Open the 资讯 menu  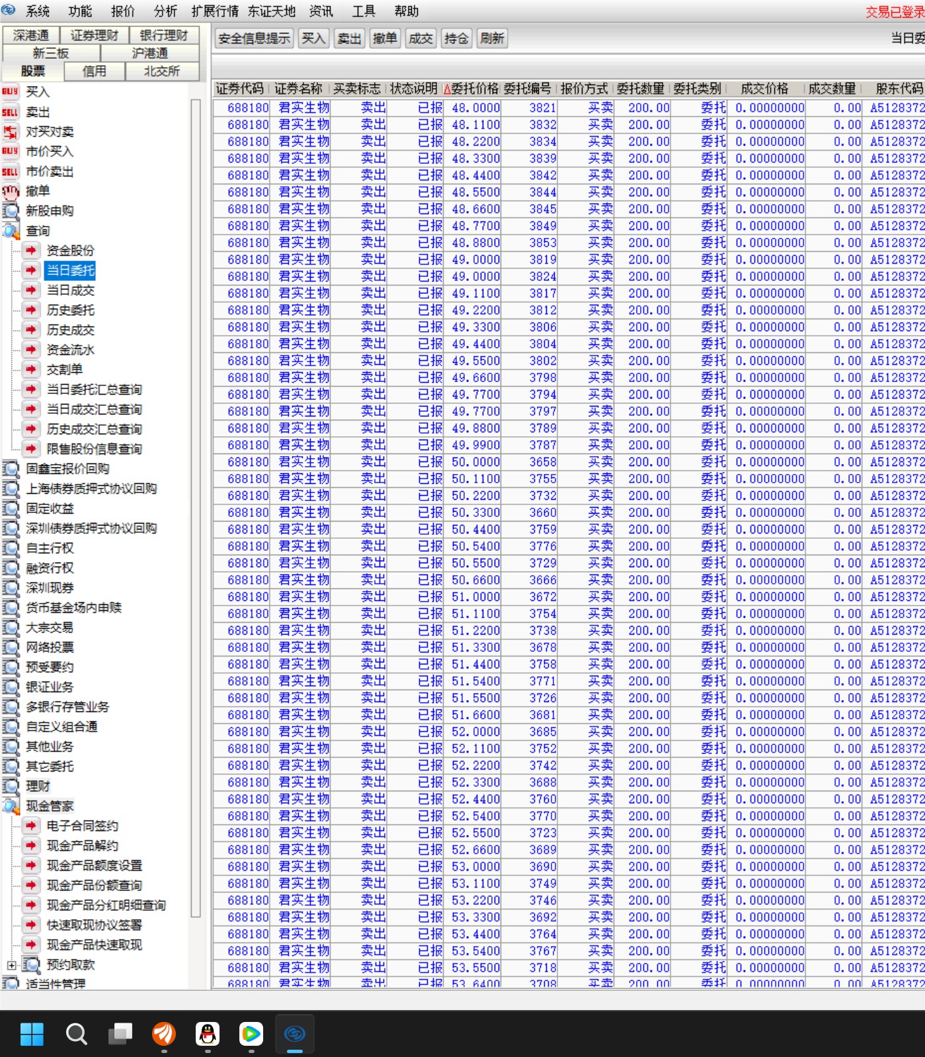(321, 11)
